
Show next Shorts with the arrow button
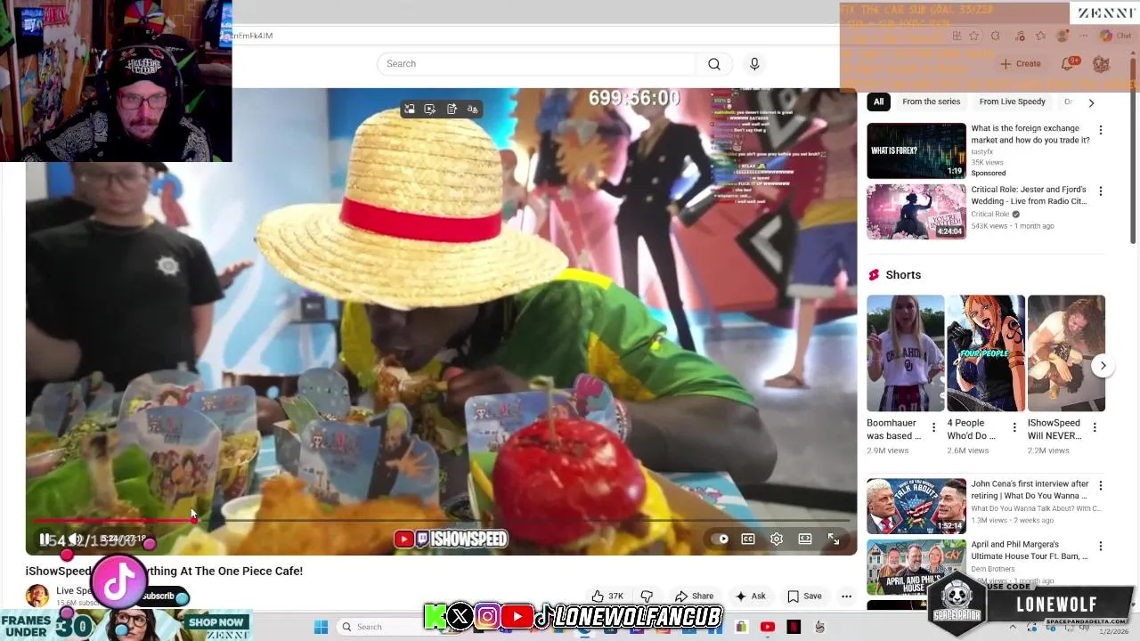pyautogui.click(x=1103, y=366)
